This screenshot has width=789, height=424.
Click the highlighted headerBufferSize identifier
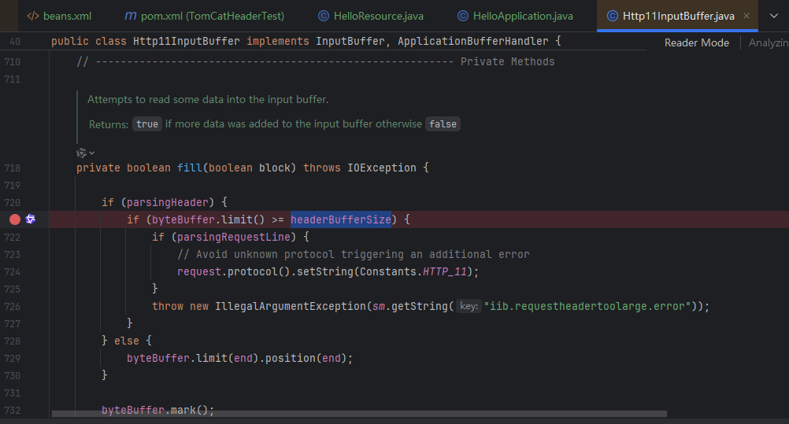click(x=341, y=219)
